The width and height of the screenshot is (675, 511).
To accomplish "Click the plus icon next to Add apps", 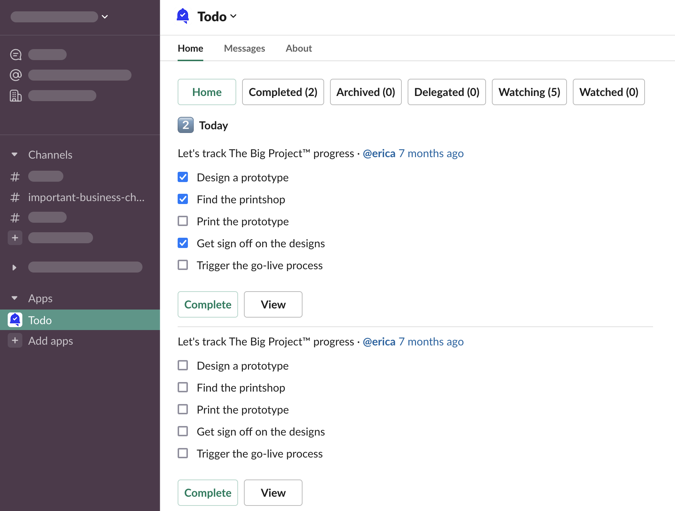I will 15,341.
